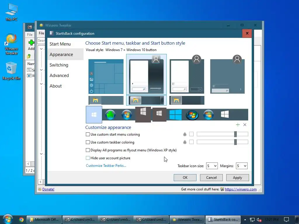Click the Search box in Winaero Tweaker
This screenshot has width=299, height=224.
(x=41, y=41)
